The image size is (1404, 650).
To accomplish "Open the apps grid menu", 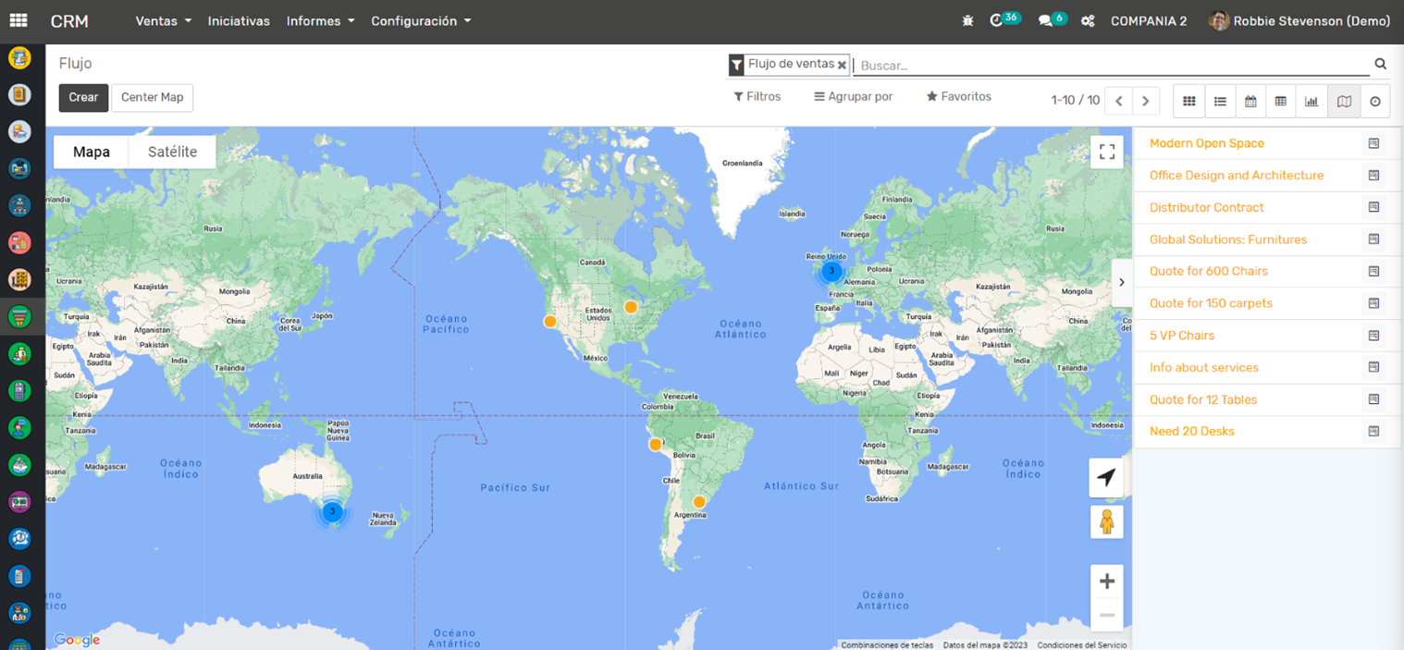I will 18,20.
